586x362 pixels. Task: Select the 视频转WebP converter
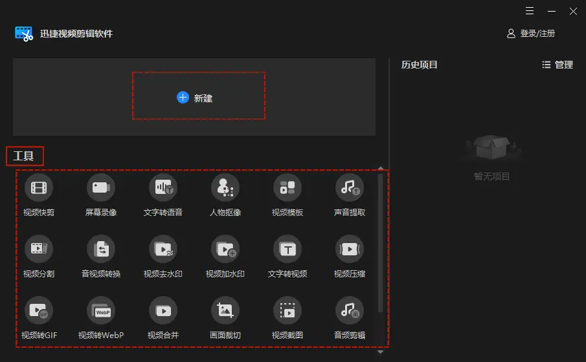pos(101,318)
